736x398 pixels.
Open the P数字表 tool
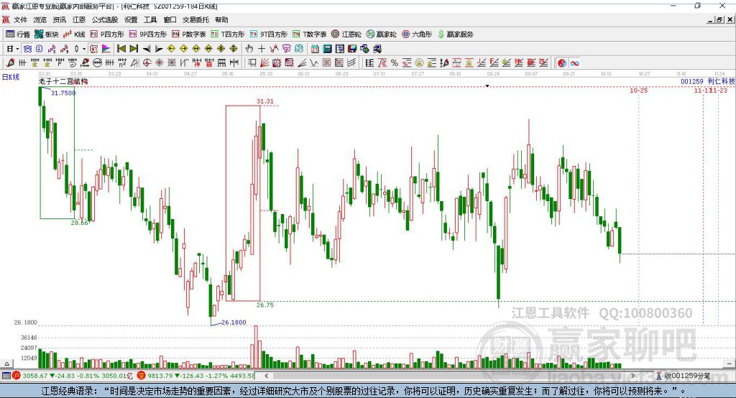click(x=189, y=34)
